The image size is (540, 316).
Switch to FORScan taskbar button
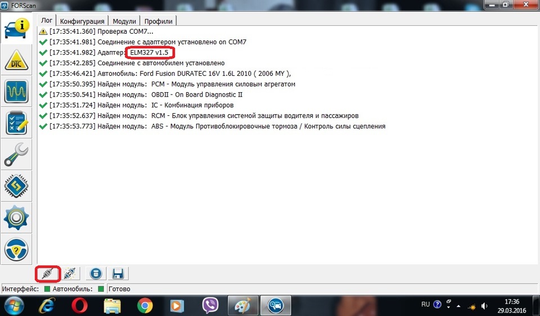276,306
